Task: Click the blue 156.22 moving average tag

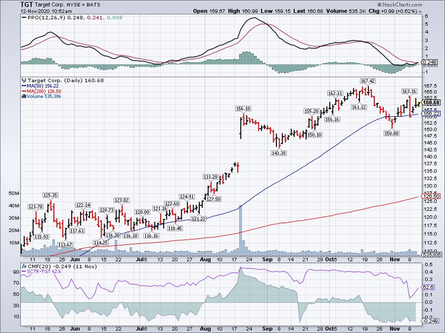Action: [x=432, y=113]
